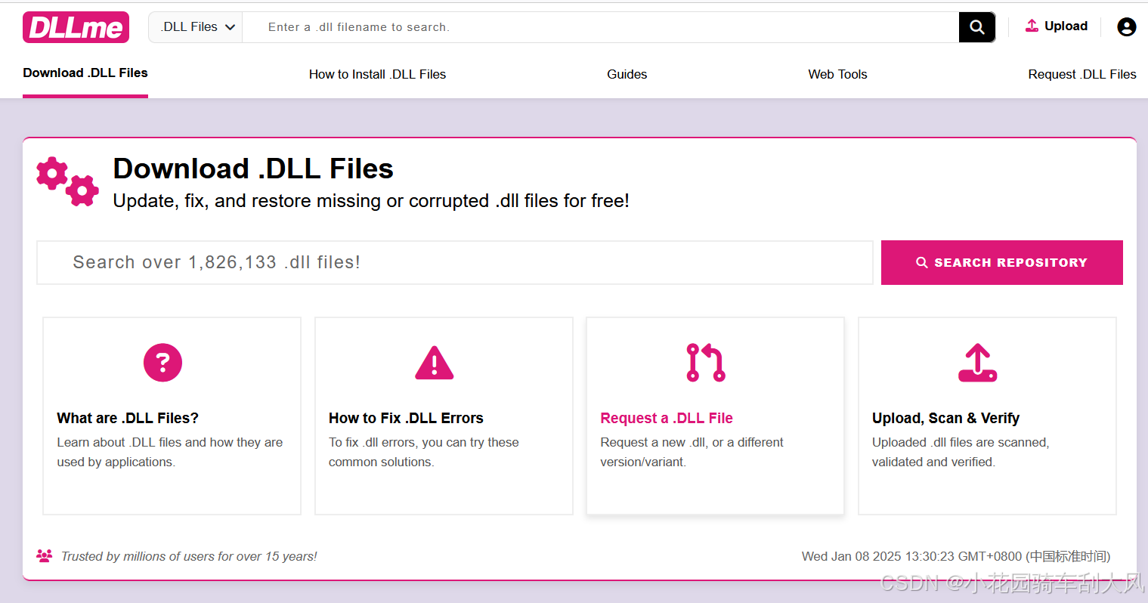
Task: Open the user account profile icon
Action: click(1126, 27)
